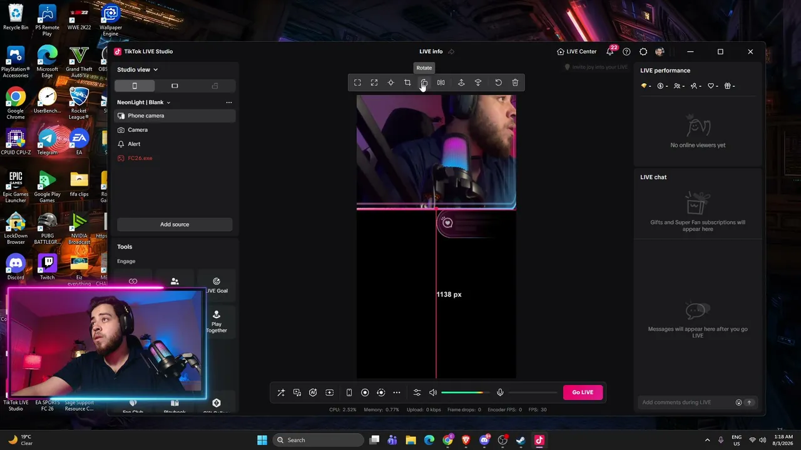Open notifications bell with 22 badge

pos(610,51)
